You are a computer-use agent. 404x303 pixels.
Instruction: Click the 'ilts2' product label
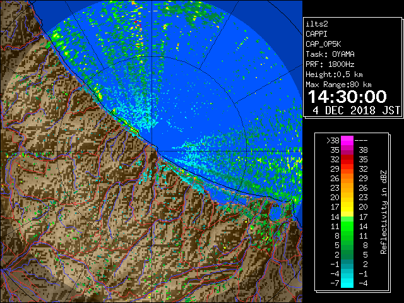click(x=317, y=24)
